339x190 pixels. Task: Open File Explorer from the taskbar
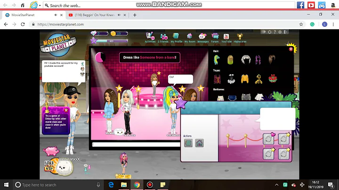(x=124, y=185)
